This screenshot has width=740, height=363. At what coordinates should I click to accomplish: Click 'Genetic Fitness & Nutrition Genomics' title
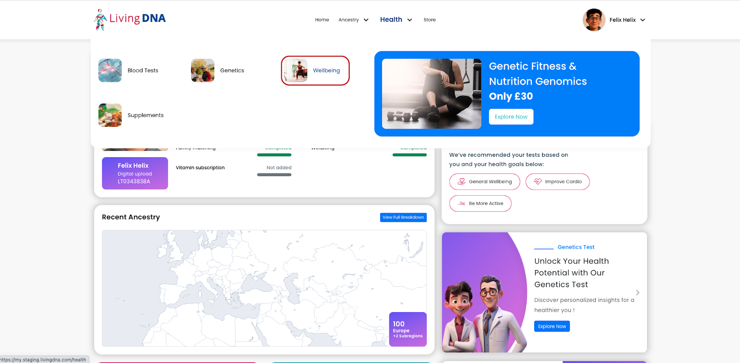(538, 74)
